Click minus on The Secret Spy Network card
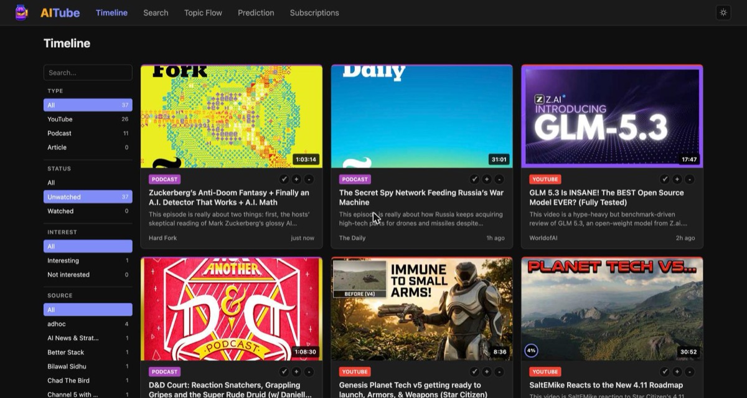The width and height of the screenshot is (747, 398). pos(499,179)
